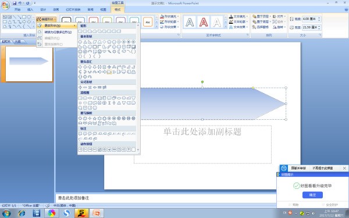Screen dimensions: 349x218
Task: Click the Save icon in quick access toolbar
Action: coord(15,3)
